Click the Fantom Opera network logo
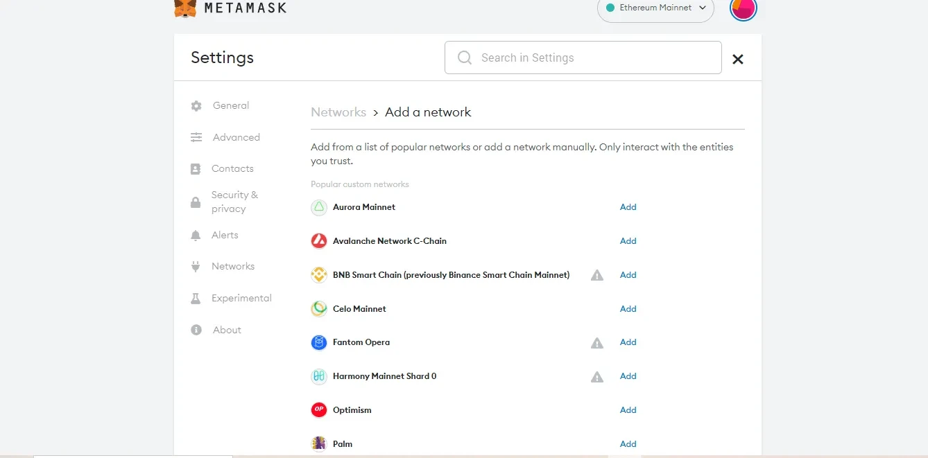928x458 pixels. pyautogui.click(x=318, y=342)
